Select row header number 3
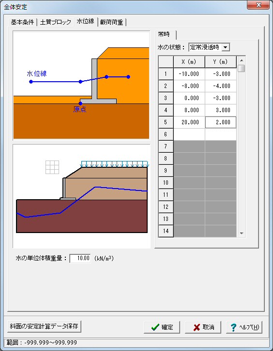Image resolution: width=273 pixels, height=351 pixels. (166, 98)
